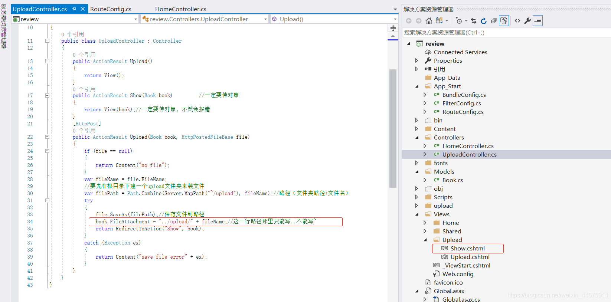Expand the obj folder
This screenshot has height=302, width=611.
416,189
